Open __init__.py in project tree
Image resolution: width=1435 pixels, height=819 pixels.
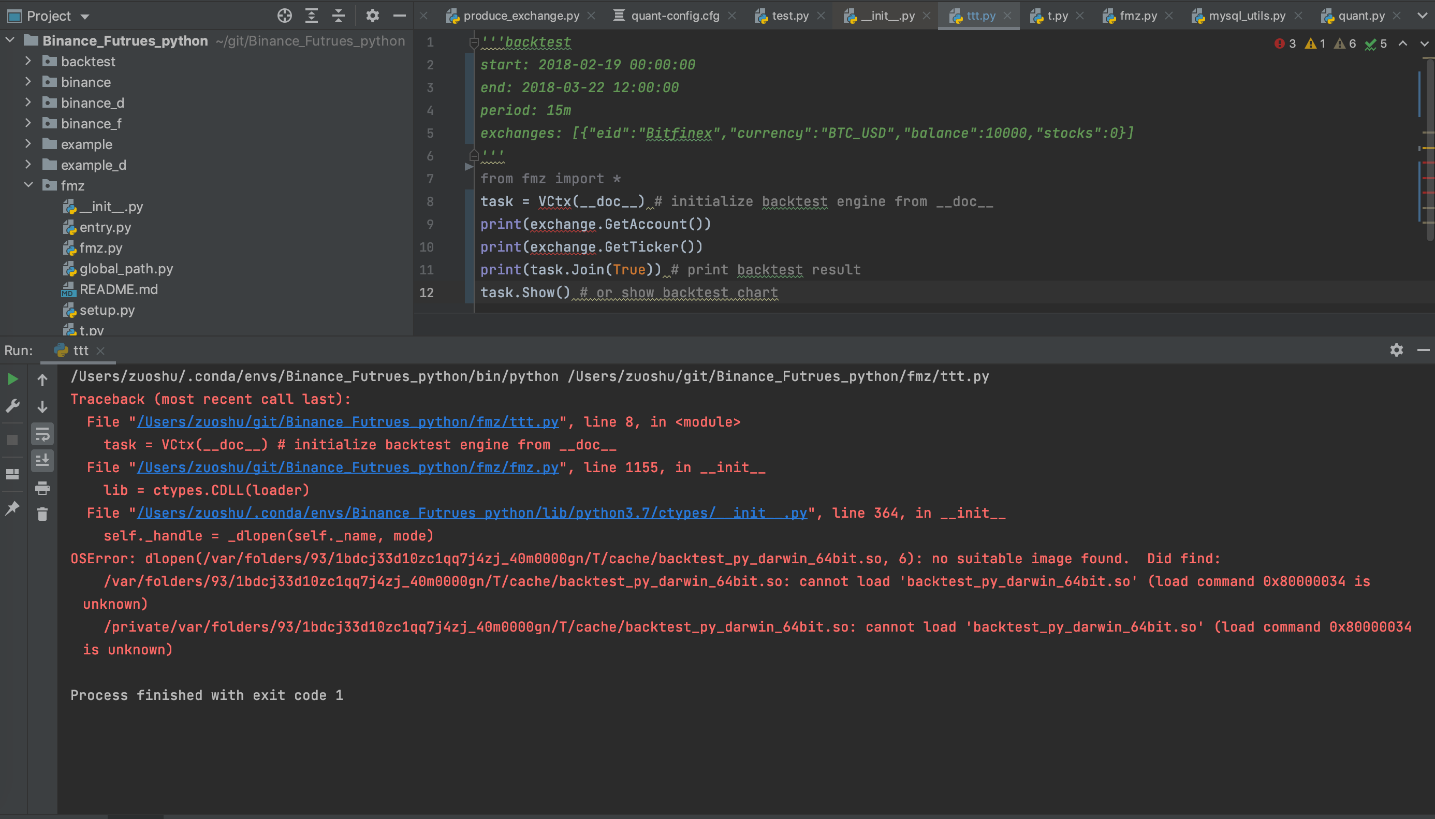111,207
